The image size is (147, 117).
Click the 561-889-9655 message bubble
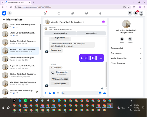56,68
